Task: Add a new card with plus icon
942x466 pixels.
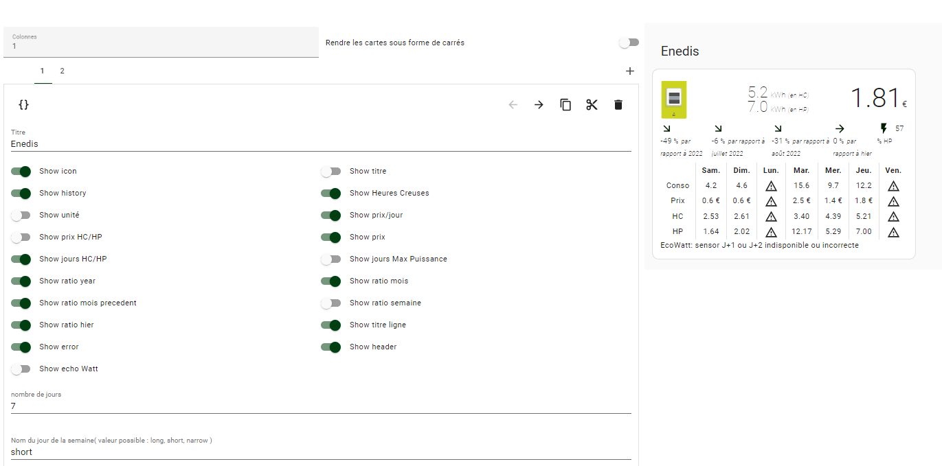Action: pyautogui.click(x=629, y=71)
